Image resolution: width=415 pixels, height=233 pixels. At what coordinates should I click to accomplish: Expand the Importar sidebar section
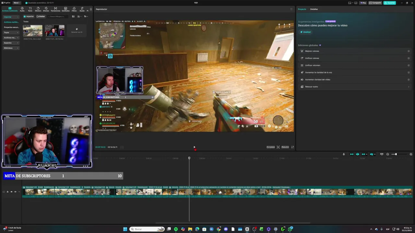click(11, 17)
